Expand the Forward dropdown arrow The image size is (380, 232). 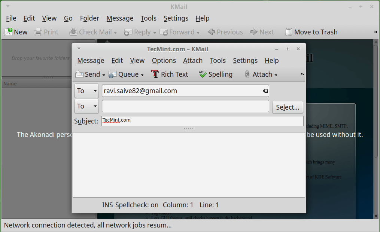click(198, 33)
